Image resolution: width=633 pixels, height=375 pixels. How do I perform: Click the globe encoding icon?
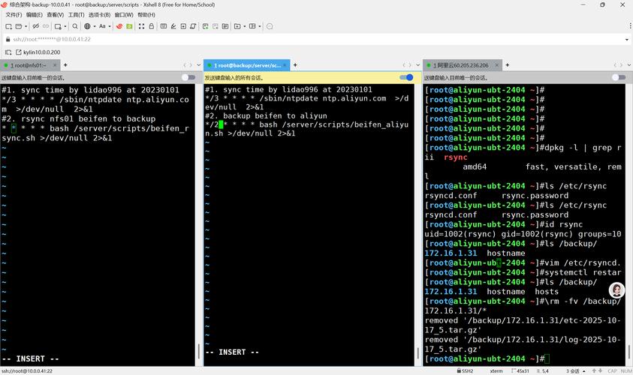coord(87,26)
